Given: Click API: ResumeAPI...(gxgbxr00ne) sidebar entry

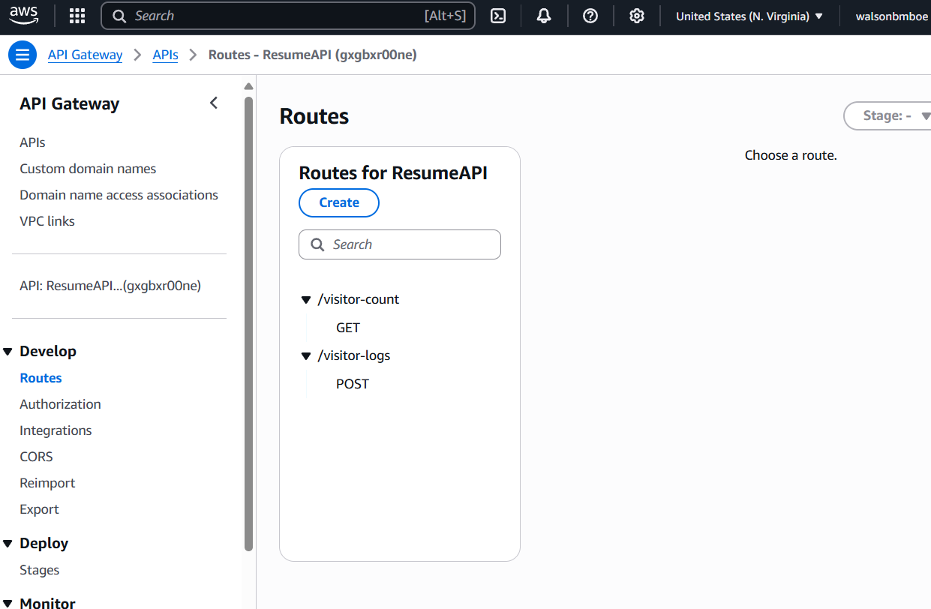Looking at the screenshot, I should tap(110, 286).
